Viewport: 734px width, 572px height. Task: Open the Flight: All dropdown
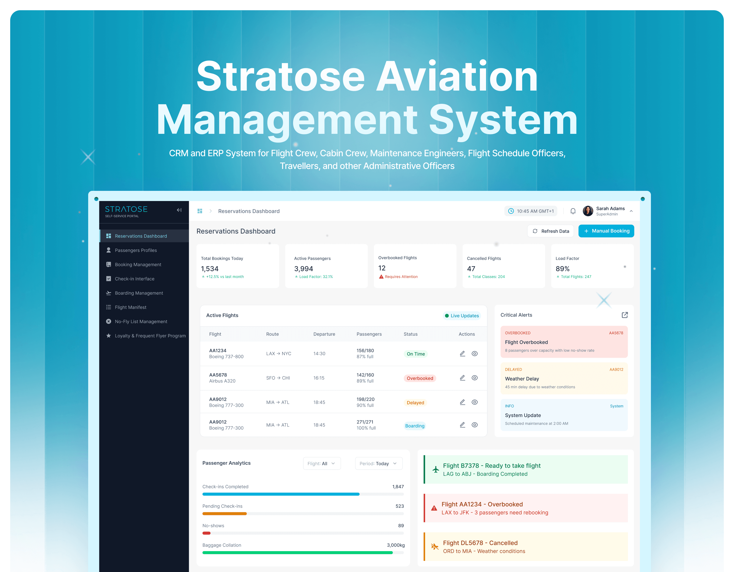[321, 463]
